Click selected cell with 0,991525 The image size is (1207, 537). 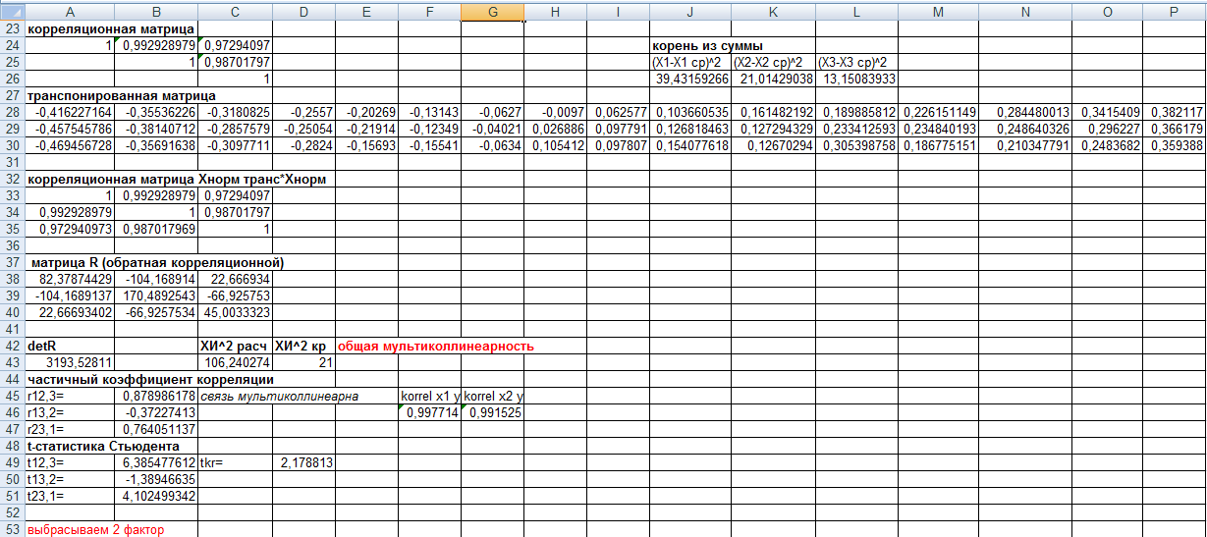click(x=492, y=413)
